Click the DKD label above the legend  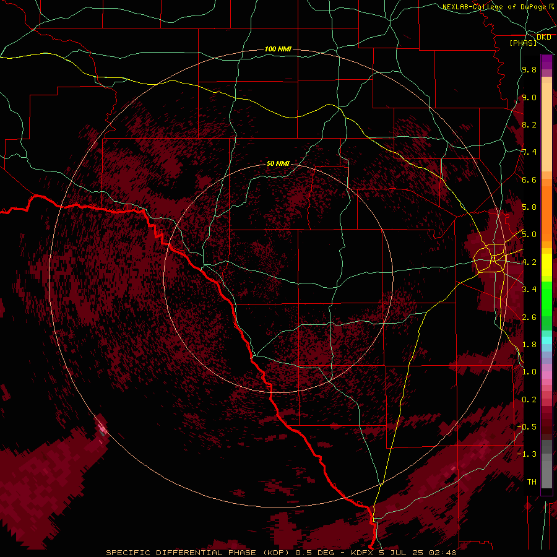click(544, 37)
